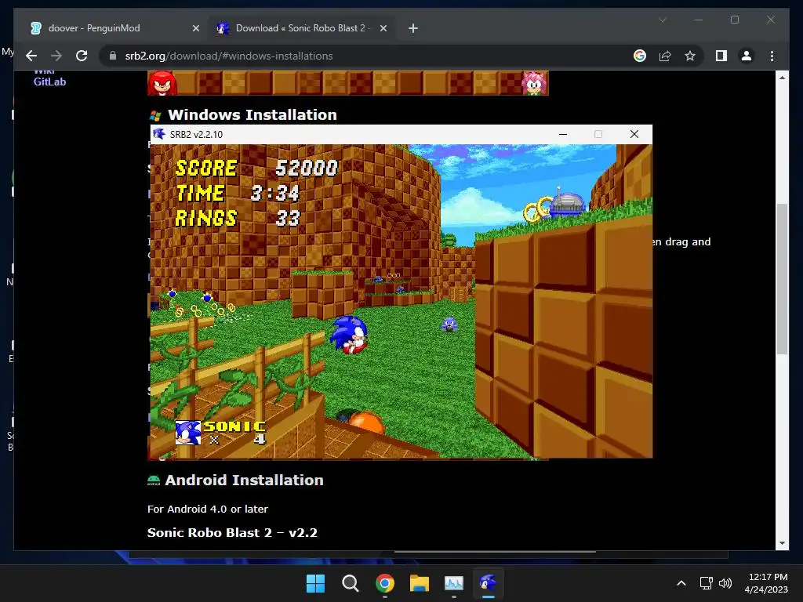Go back to the previous page

[31, 56]
